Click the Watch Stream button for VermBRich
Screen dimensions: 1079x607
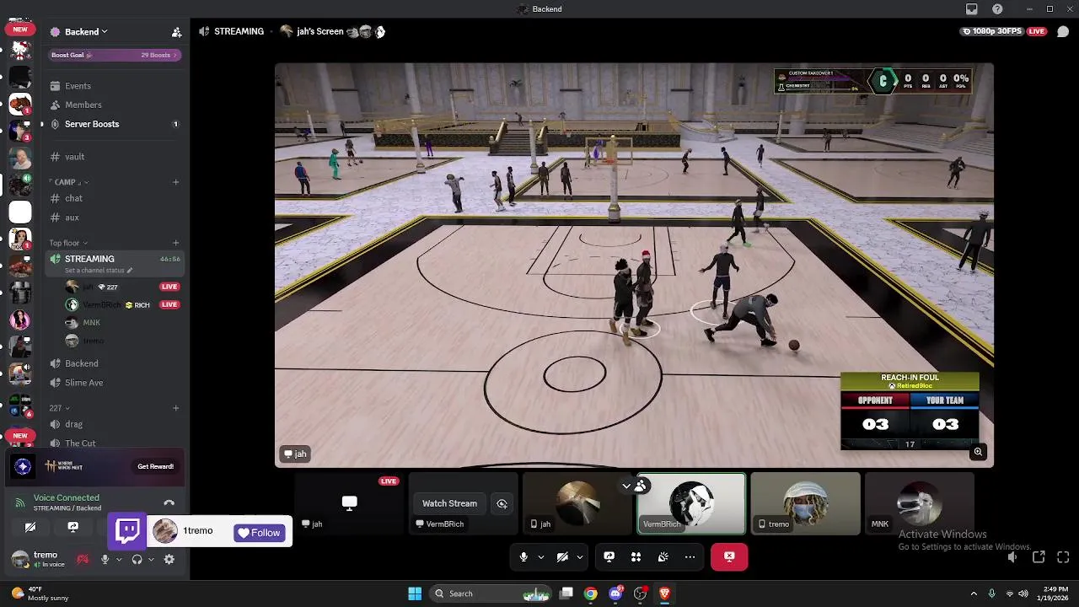tap(449, 503)
